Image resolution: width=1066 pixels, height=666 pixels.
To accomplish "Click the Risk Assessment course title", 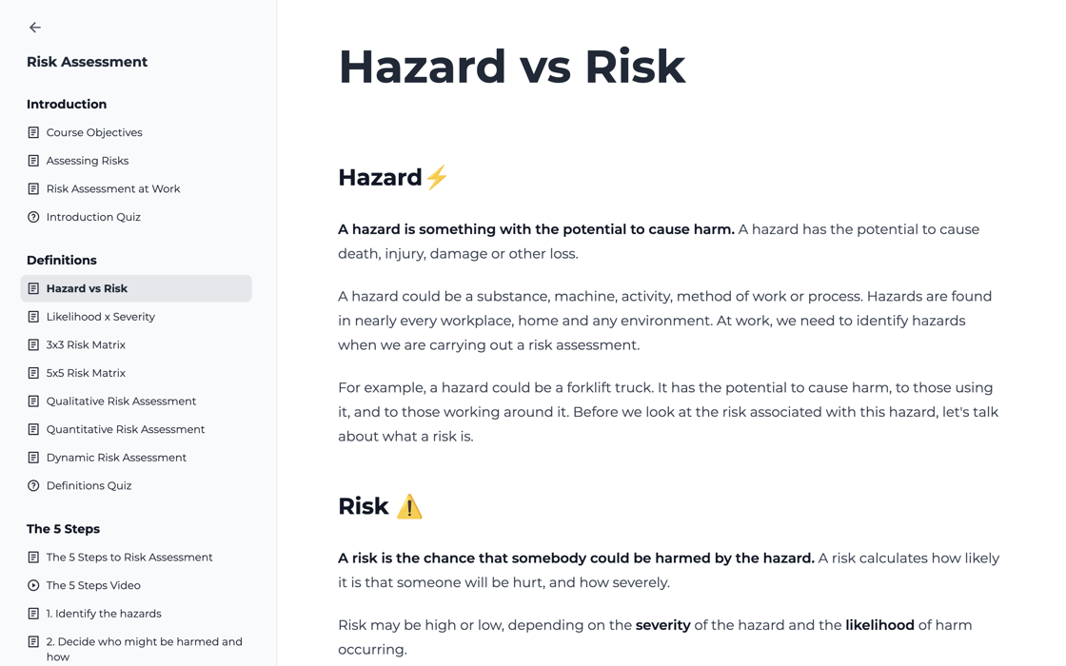I will click(87, 62).
